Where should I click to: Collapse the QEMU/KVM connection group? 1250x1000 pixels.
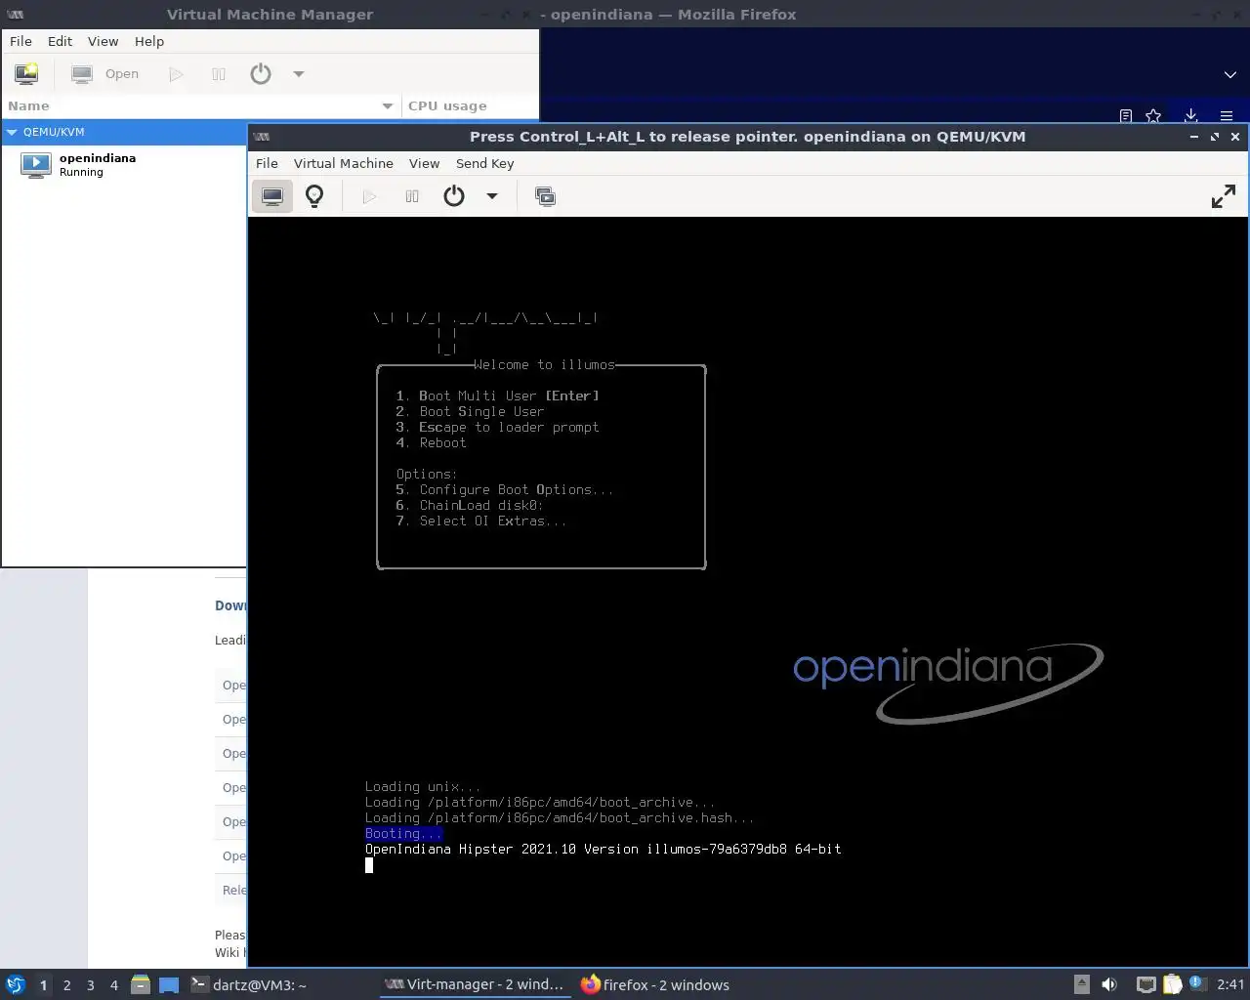point(12,132)
